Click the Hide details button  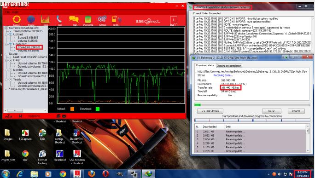pos(210,111)
